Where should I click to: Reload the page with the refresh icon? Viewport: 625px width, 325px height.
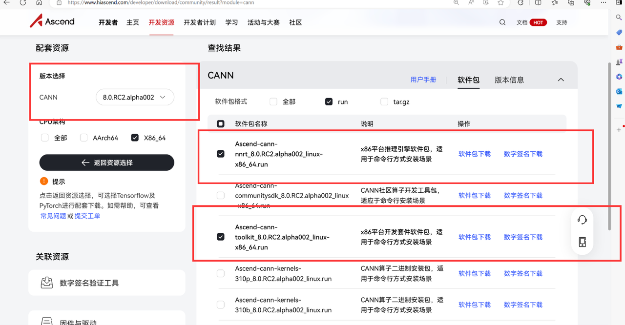[22, 2]
